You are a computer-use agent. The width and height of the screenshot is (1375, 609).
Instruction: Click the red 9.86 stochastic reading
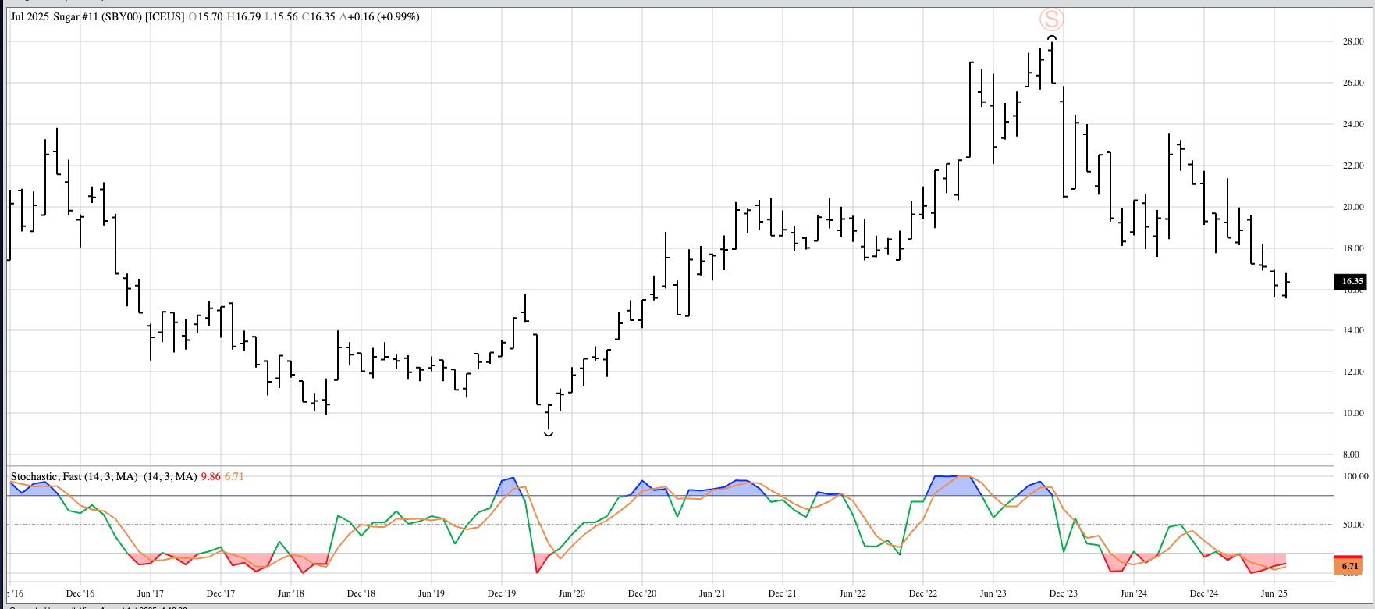pos(211,476)
